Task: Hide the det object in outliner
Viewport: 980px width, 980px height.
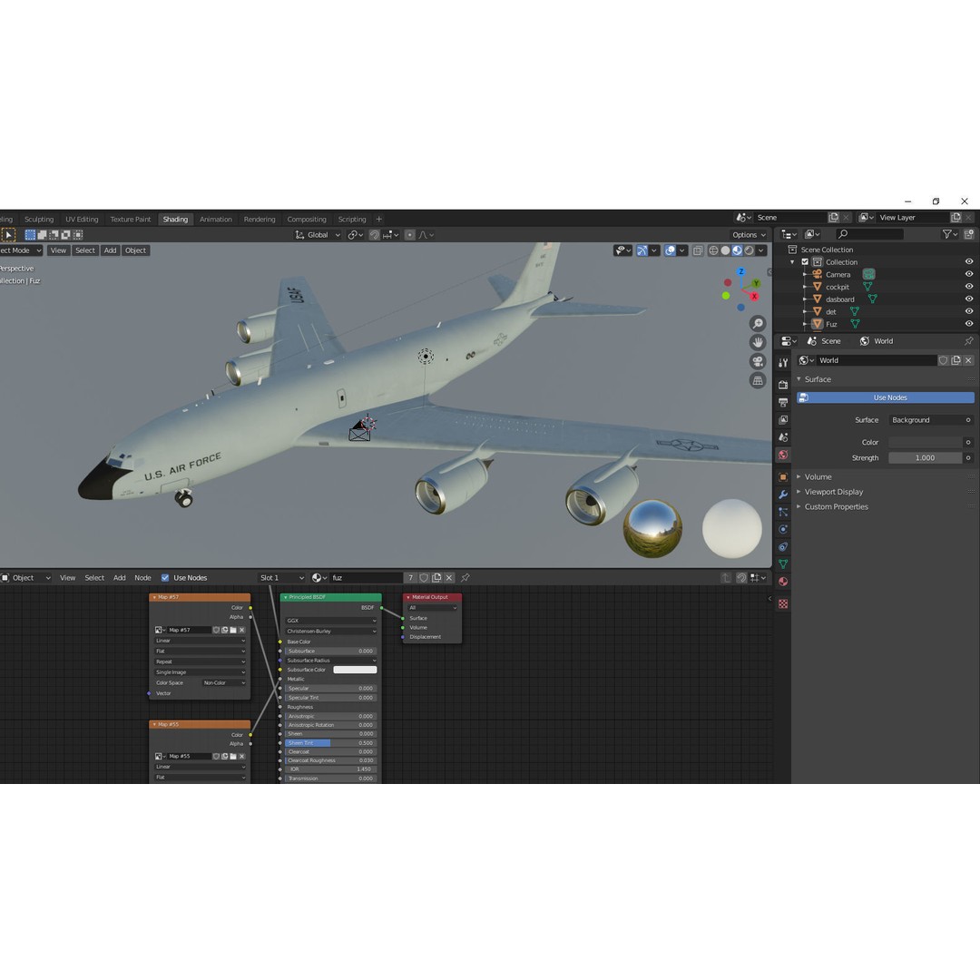Action: pos(969,311)
